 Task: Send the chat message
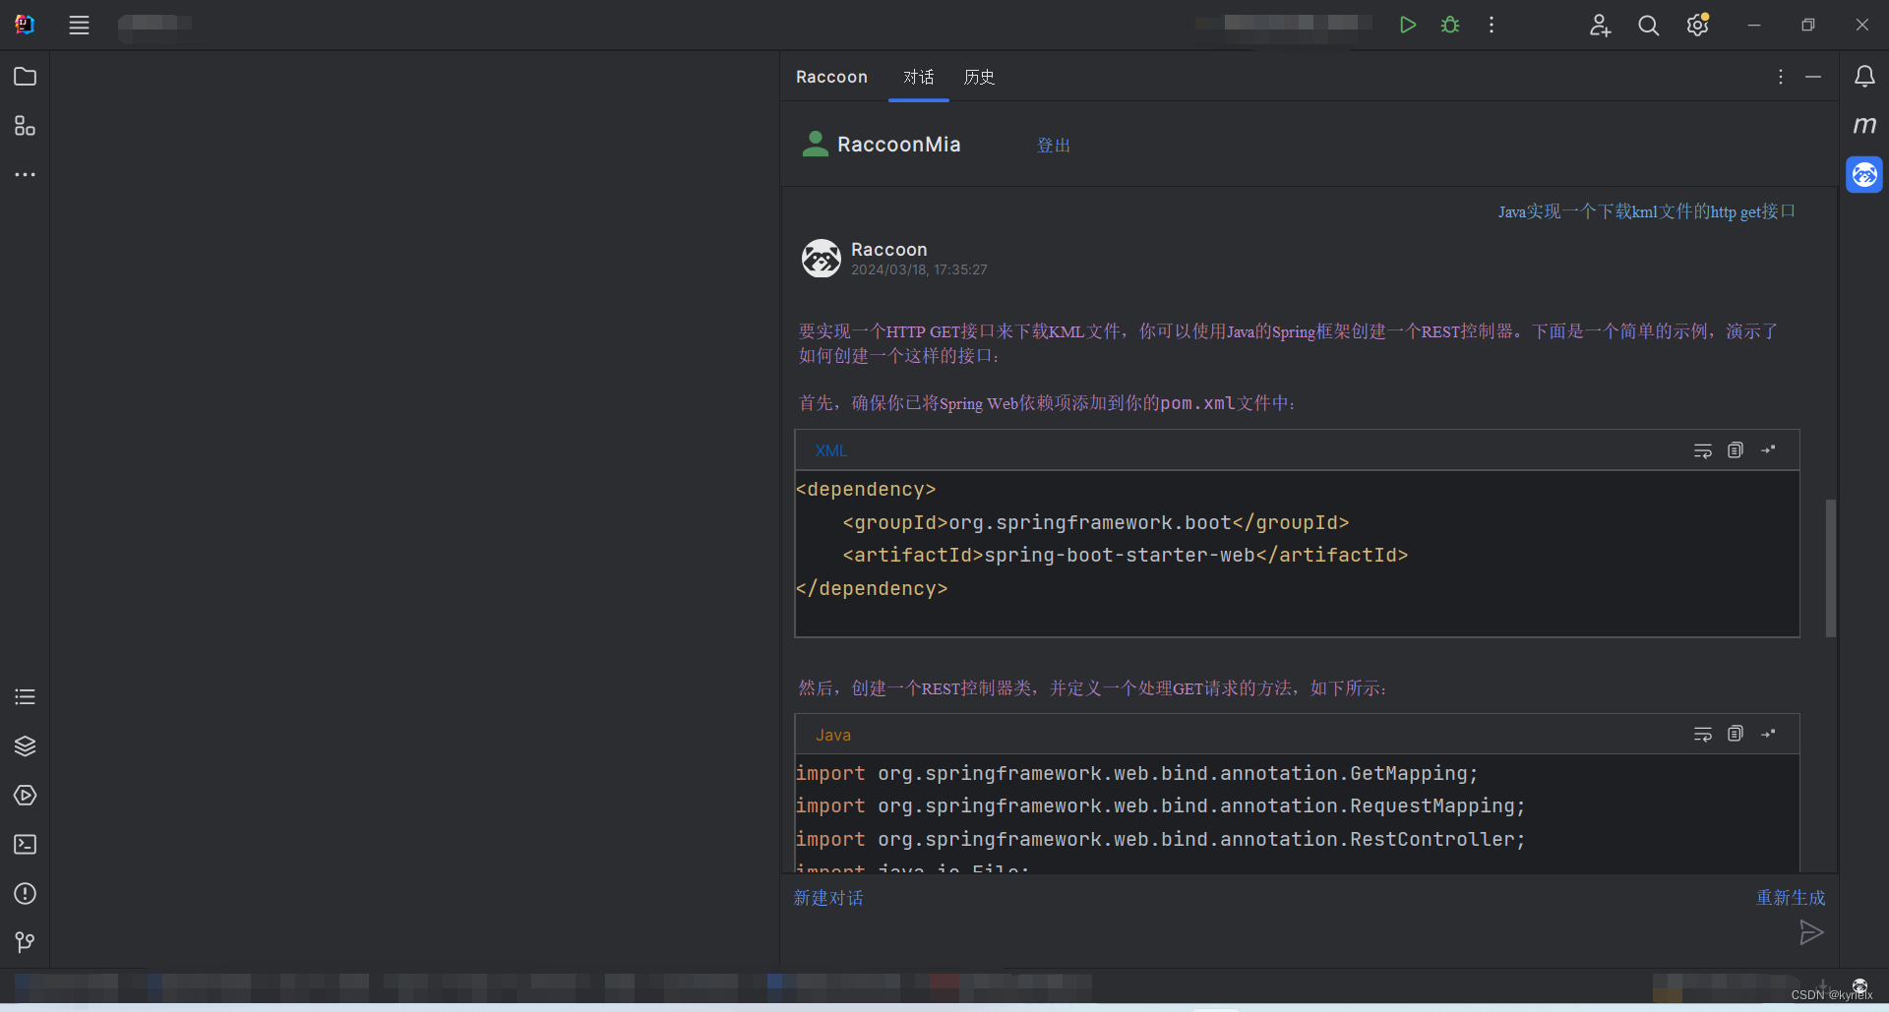tap(1811, 932)
